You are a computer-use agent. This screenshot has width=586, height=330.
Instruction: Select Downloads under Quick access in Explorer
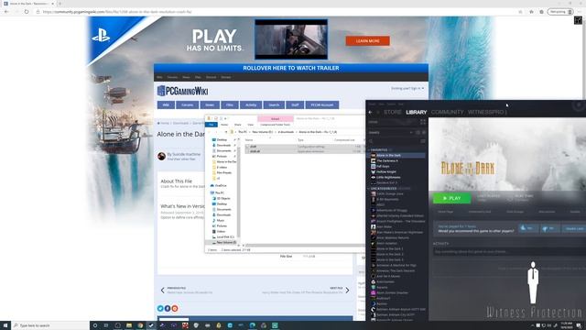tap(223, 145)
